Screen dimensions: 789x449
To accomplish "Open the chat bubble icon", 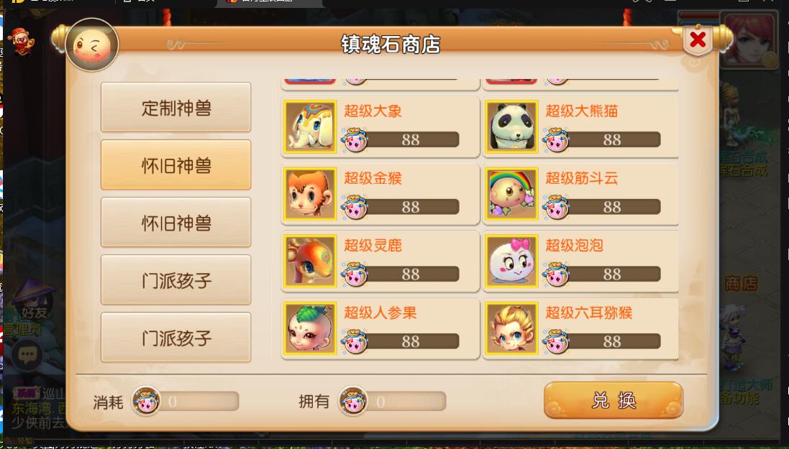I will [27, 356].
